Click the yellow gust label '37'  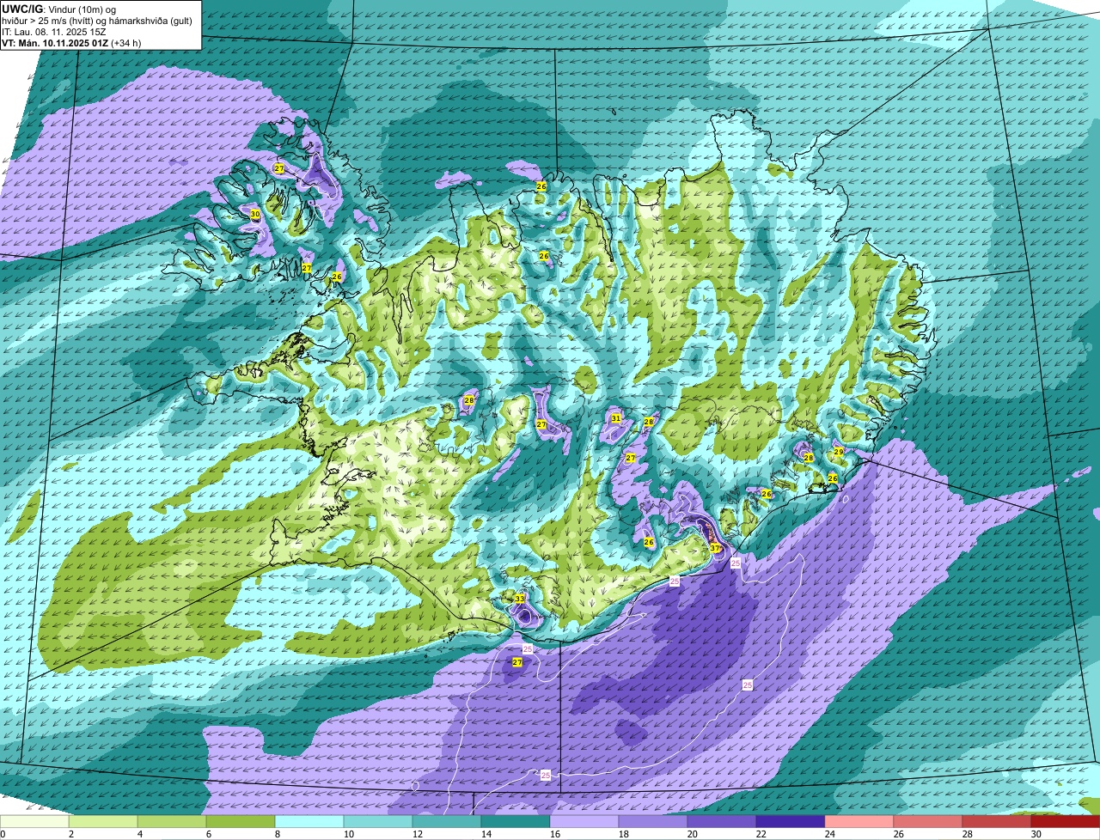(715, 547)
